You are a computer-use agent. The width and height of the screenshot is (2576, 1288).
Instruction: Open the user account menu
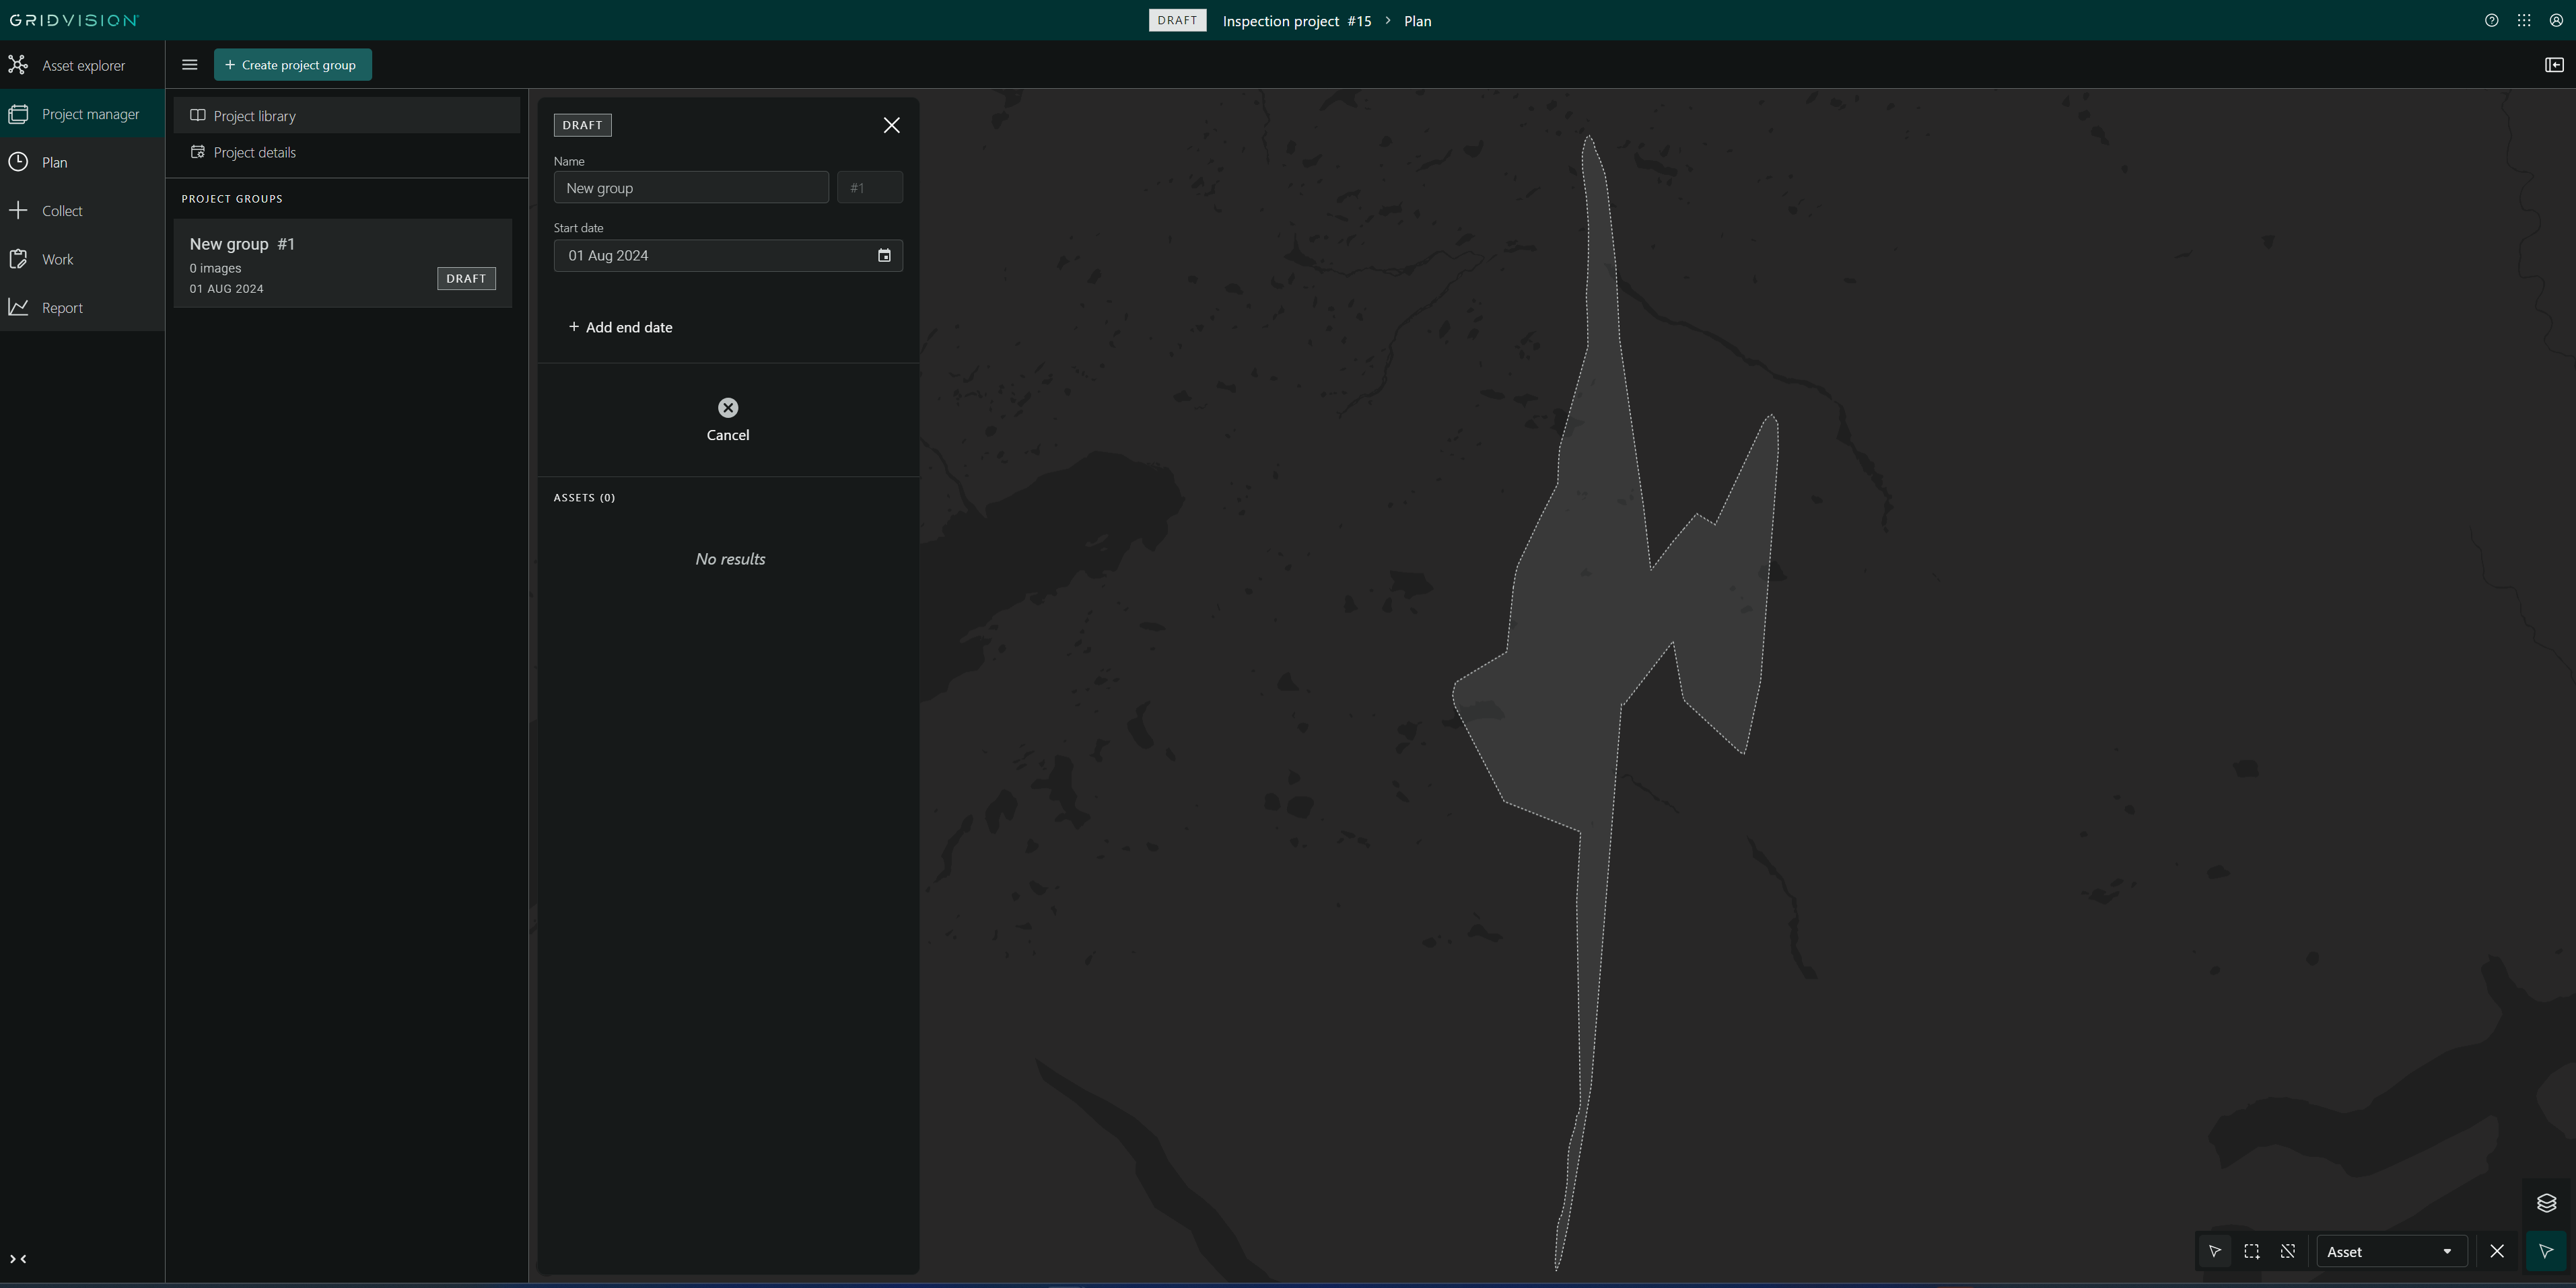(2556, 21)
